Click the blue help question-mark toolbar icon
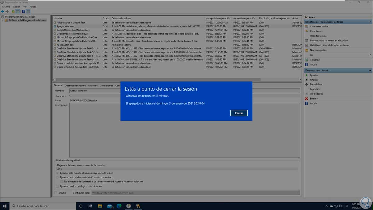Screen dimensions: 373x210 23,12
